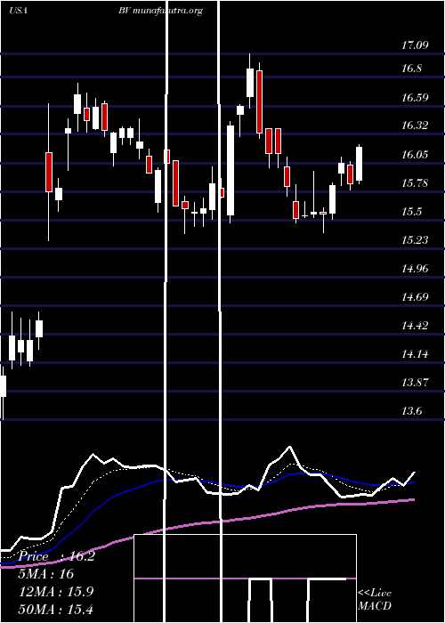Click the 5MA : 16 readout
The image size is (445, 623).
pos(47,574)
